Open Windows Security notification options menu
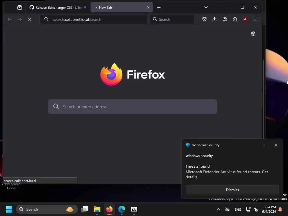Screen dimensions: 288x216 [x=264, y=145]
